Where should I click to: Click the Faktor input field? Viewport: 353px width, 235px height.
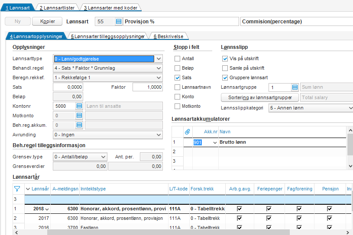tap(148, 87)
